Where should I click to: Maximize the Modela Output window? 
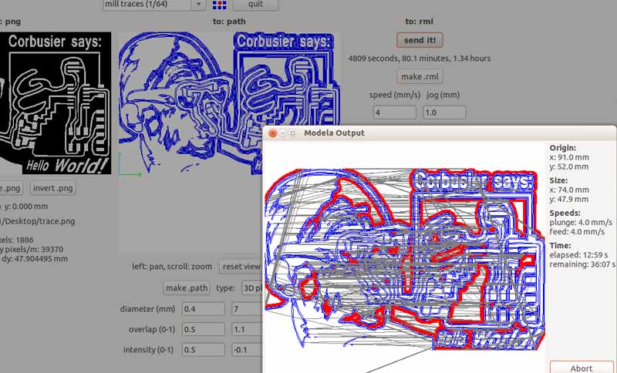(293, 133)
